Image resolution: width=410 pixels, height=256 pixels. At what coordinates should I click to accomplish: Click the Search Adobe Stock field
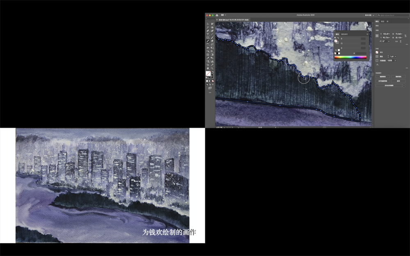(x=392, y=15)
